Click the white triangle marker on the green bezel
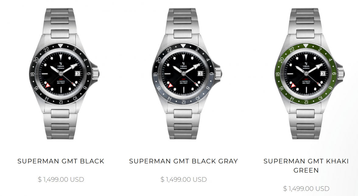This screenshot has width=358, height=196. point(306,46)
